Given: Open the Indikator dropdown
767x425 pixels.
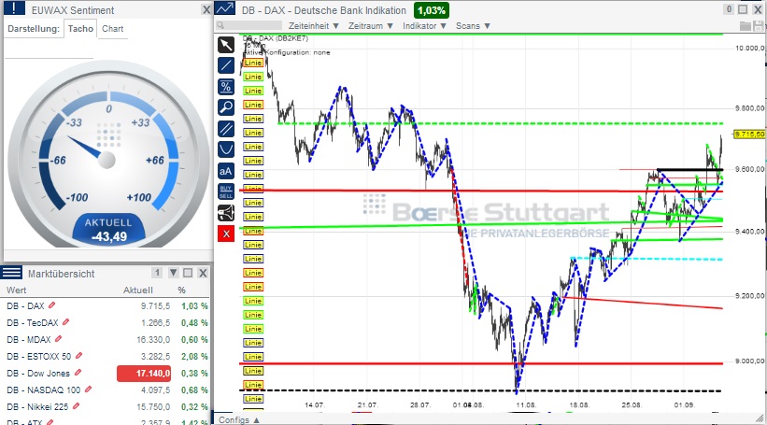Looking at the screenshot, I should point(424,26).
